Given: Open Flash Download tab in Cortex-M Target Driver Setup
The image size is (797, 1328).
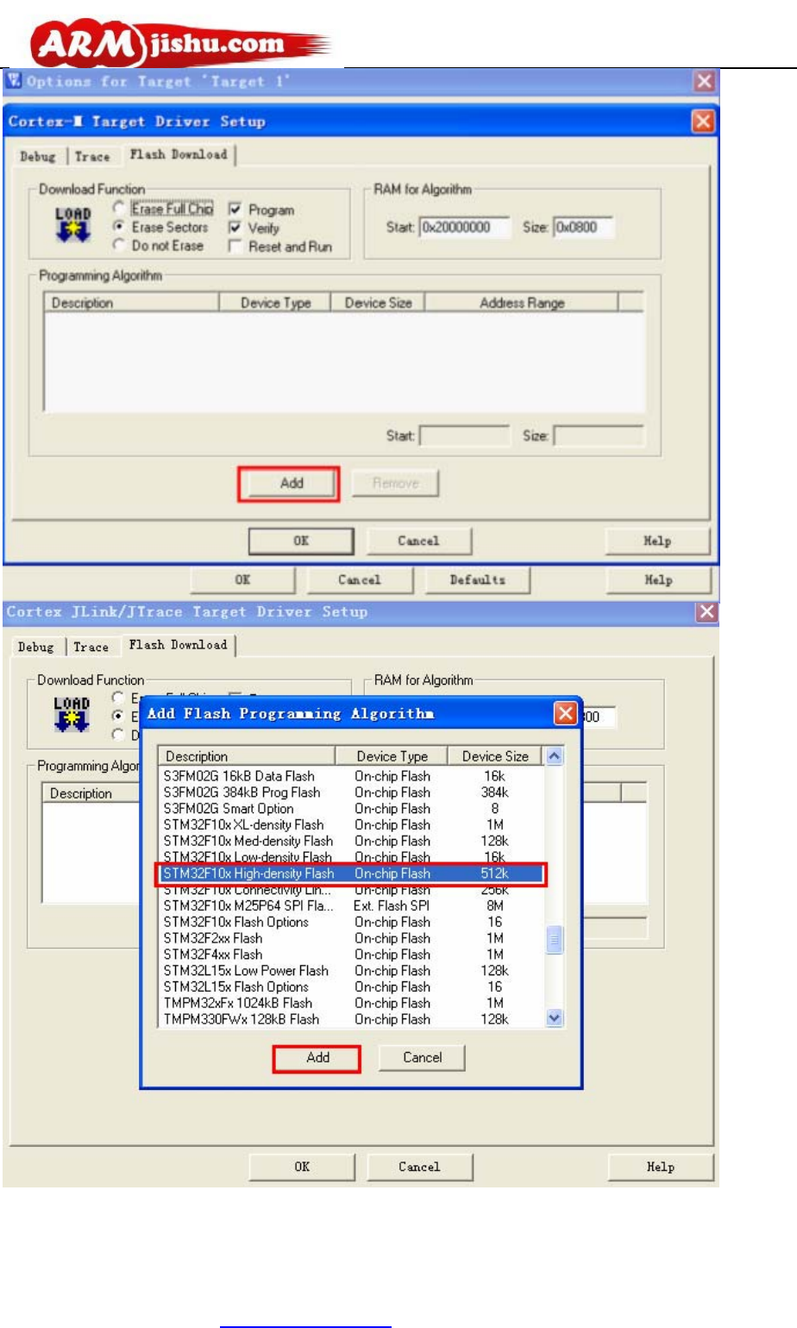Looking at the screenshot, I should click(x=179, y=154).
